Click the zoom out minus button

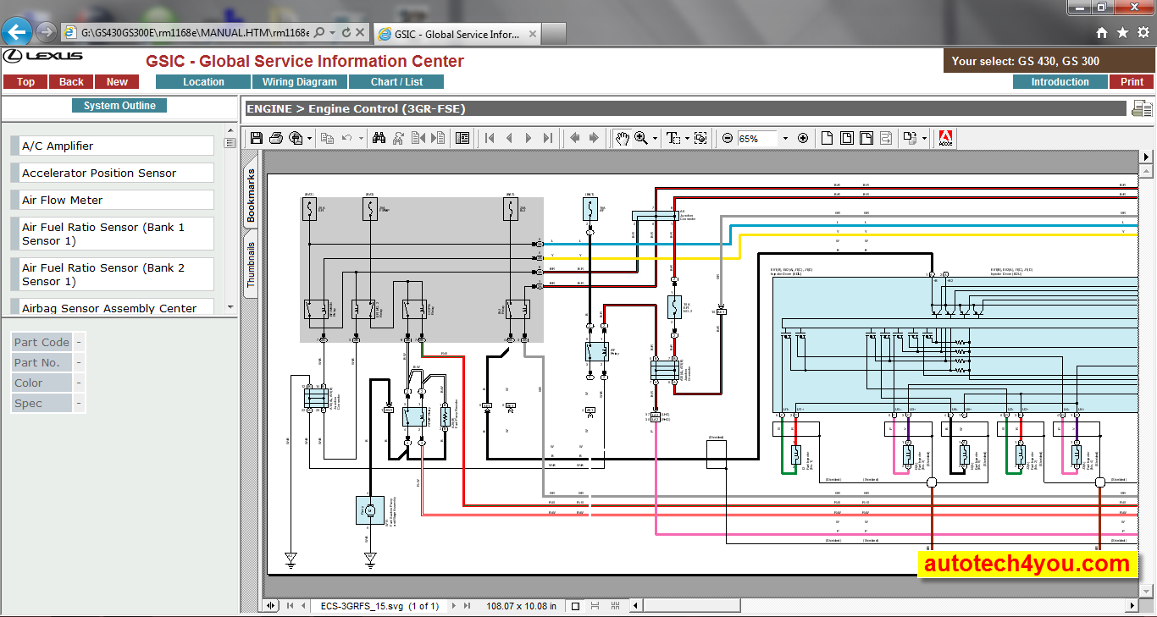point(728,138)
